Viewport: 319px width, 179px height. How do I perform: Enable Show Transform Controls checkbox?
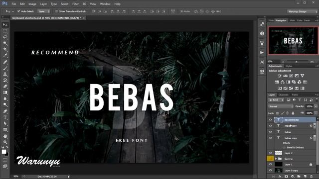point(56,11)
